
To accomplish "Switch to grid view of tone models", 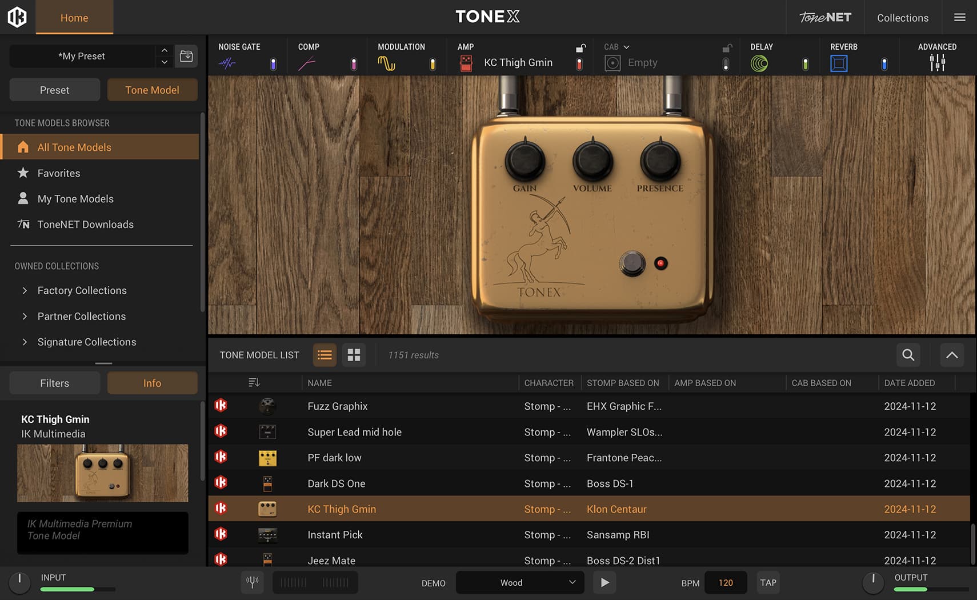I will (354, 355).
